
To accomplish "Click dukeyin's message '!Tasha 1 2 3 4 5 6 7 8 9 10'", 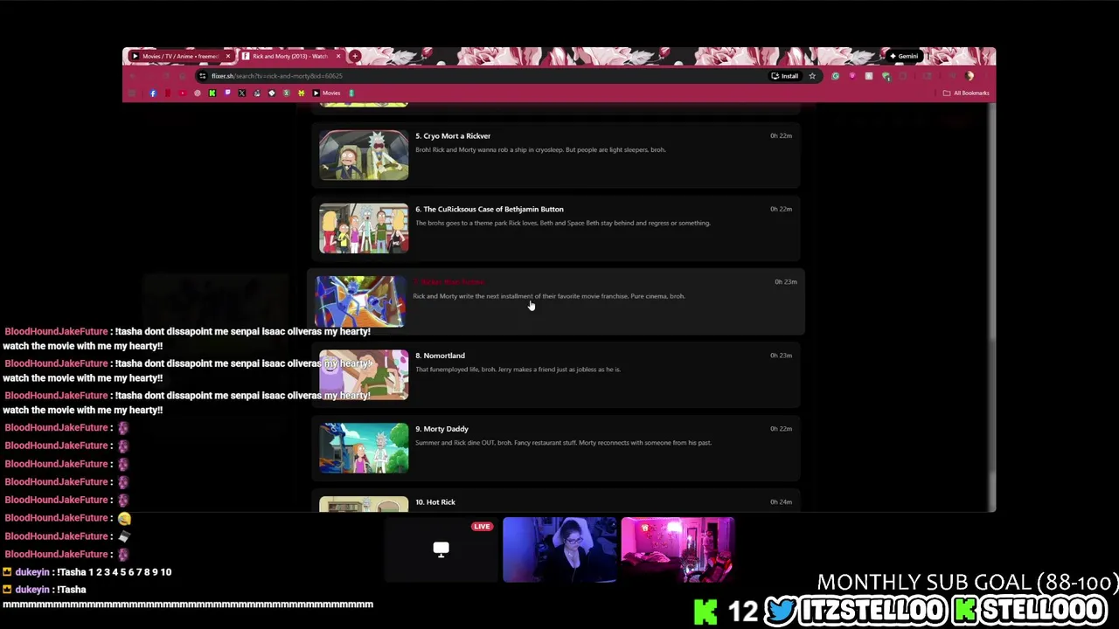I will tap(114, 572).
